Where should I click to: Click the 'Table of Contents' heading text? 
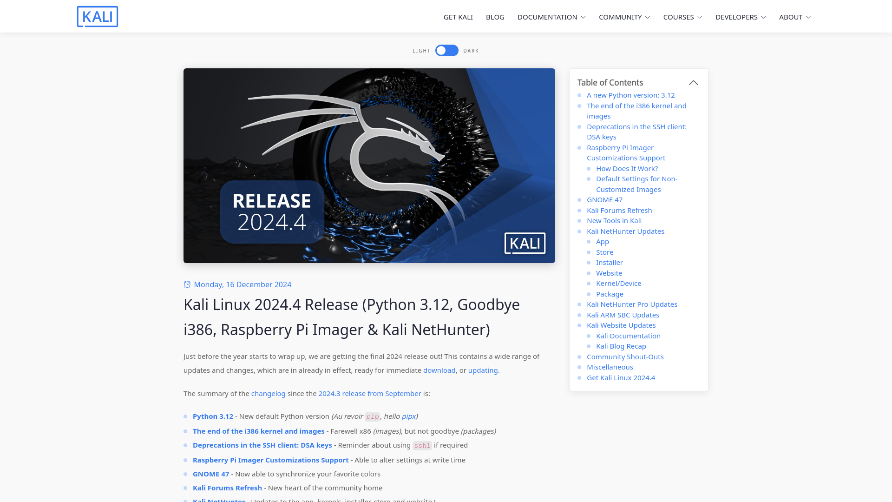click(610, 83)
